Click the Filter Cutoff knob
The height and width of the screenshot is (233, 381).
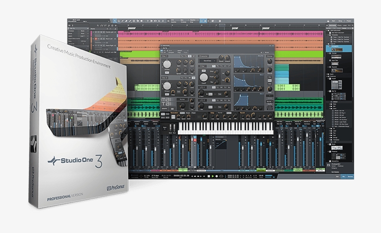coord(204,77)
